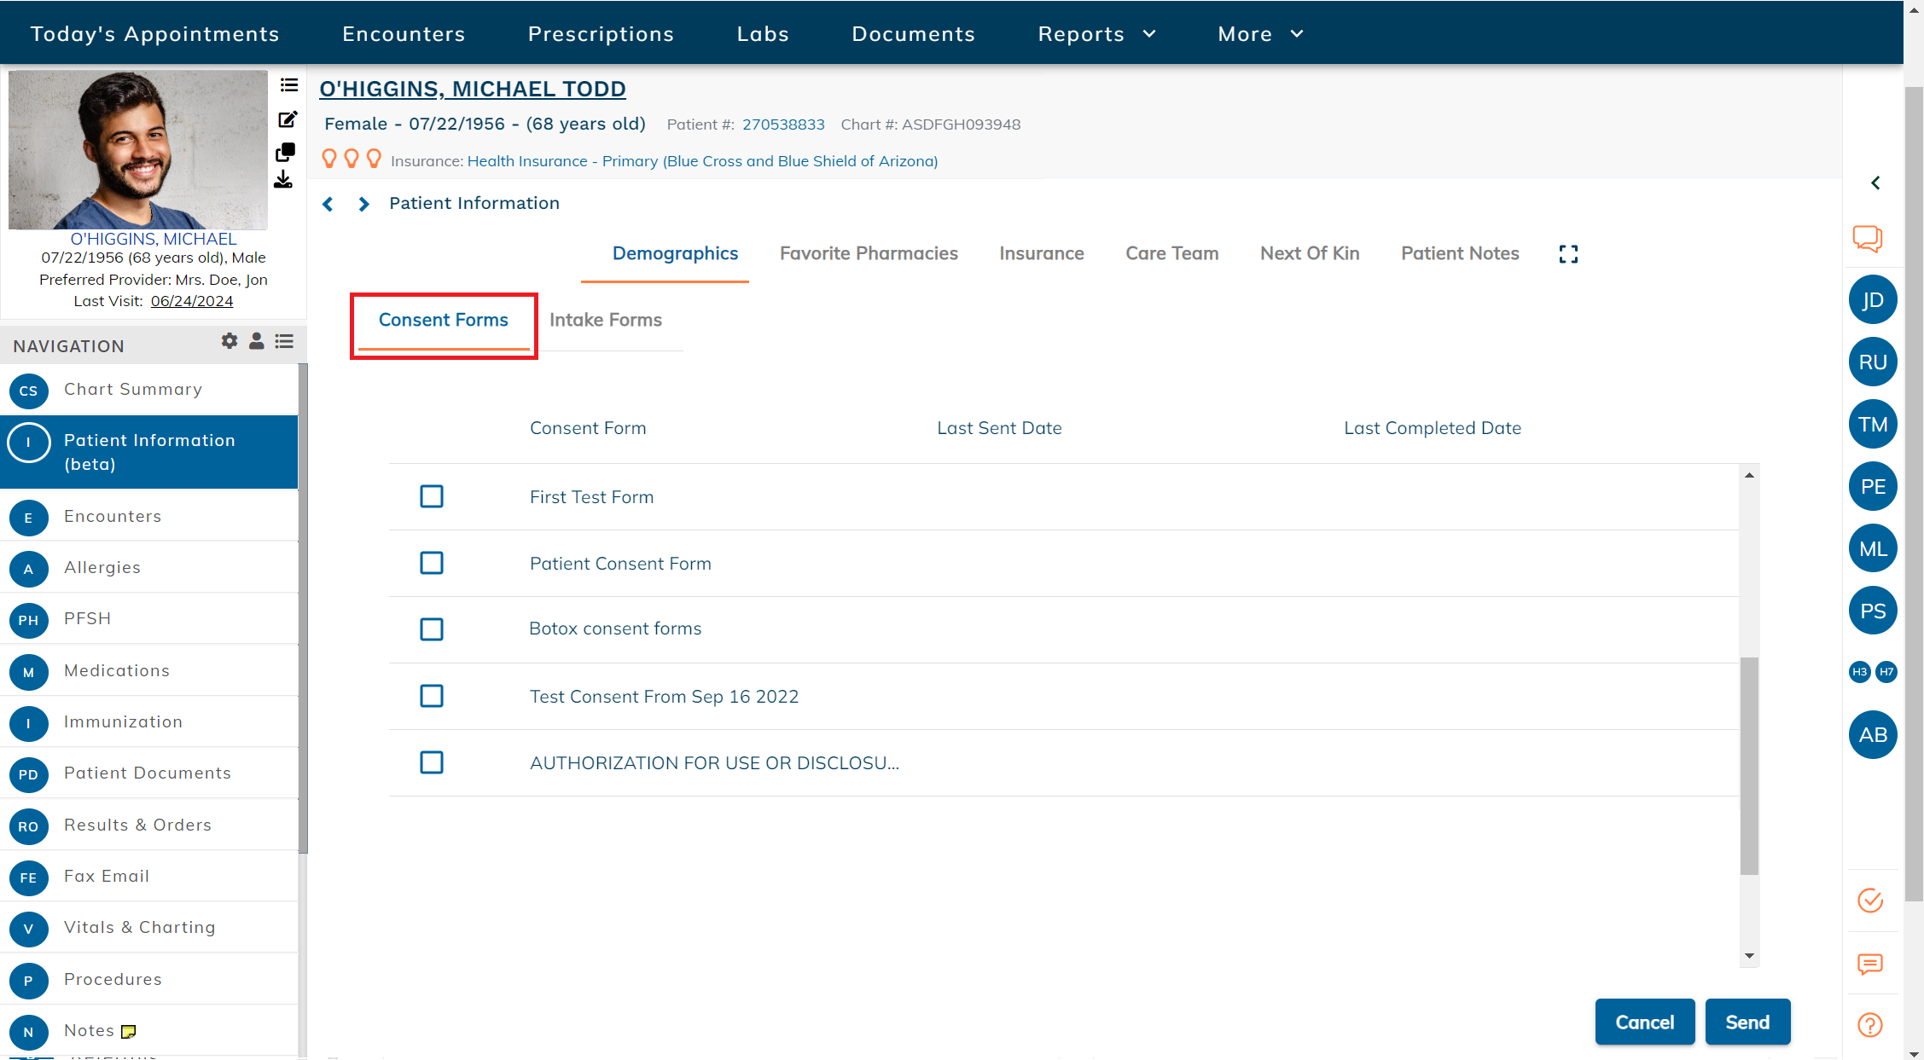
Task: Click the list view icon in Navigation header
Action: 284,341
